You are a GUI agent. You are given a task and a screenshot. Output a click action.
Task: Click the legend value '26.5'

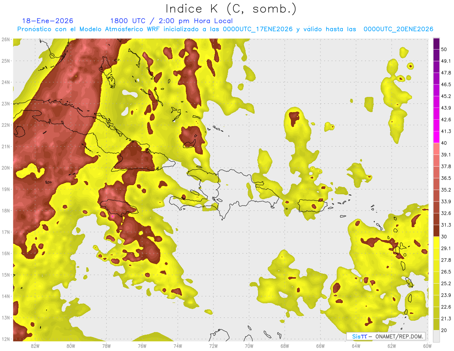tap(446, 271)
